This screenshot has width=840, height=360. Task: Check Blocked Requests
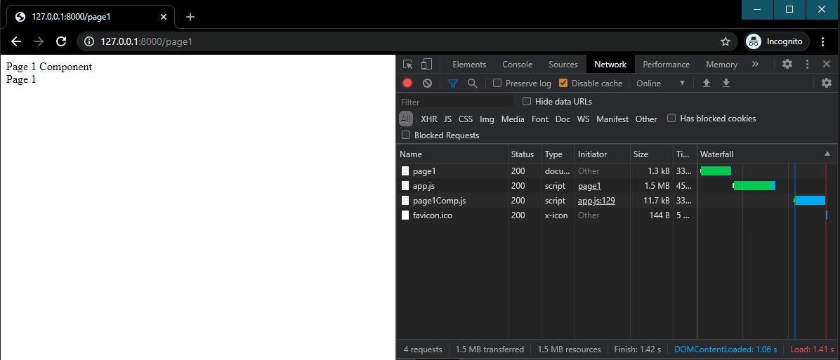tap(406, 135)
